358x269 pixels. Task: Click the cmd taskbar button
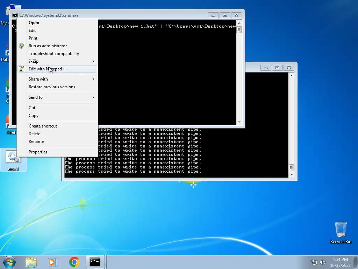(x=95, y=262)
